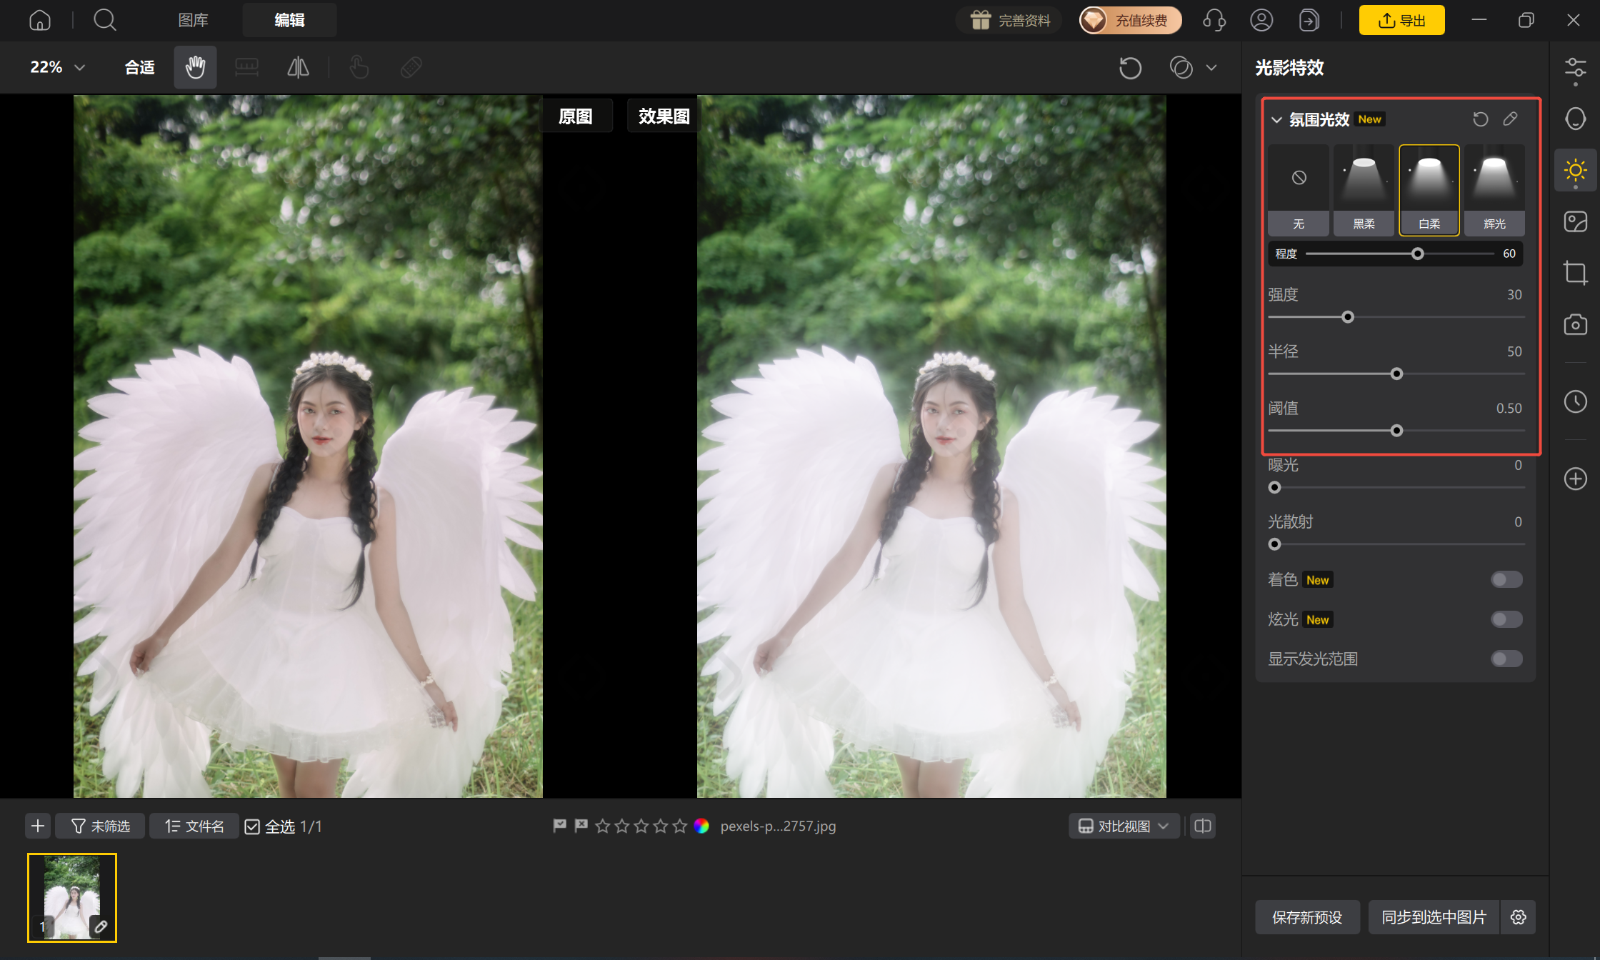Click the reset icon in 氛围光效 header
Image resolution: width=1600 pixels, height=960 pixels.
(x=1480, y=119)
